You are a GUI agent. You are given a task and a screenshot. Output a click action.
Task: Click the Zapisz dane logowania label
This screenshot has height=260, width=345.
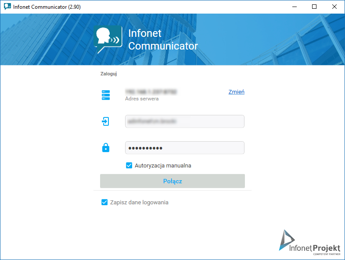tap(139, 203)
